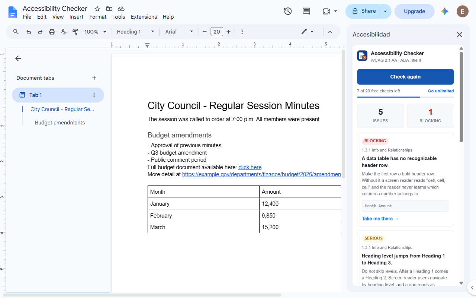This screenshot has height=298, width=476.
Task: Open the 'click here' hyperlink
Action: coord(250,167)
